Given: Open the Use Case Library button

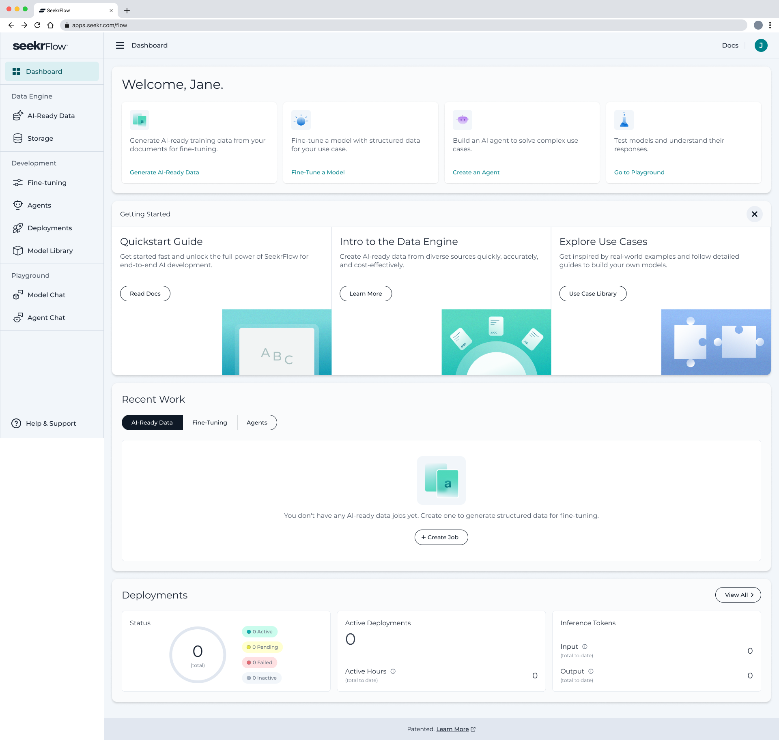Looking at the screenshot, I should click(x=593, y=294).
